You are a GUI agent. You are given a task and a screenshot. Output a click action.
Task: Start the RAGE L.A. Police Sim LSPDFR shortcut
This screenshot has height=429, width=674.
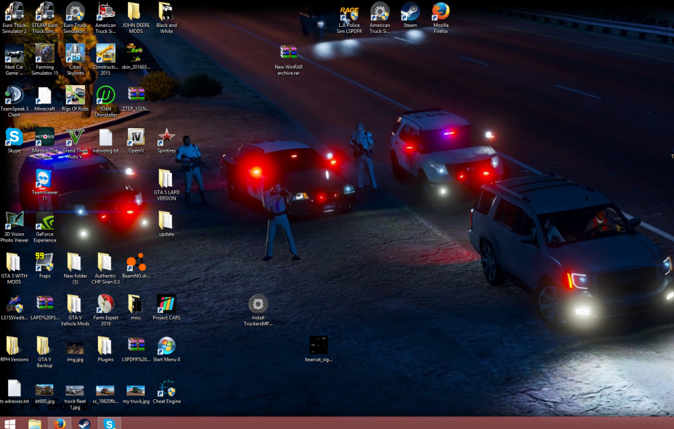tap(349, 12)
